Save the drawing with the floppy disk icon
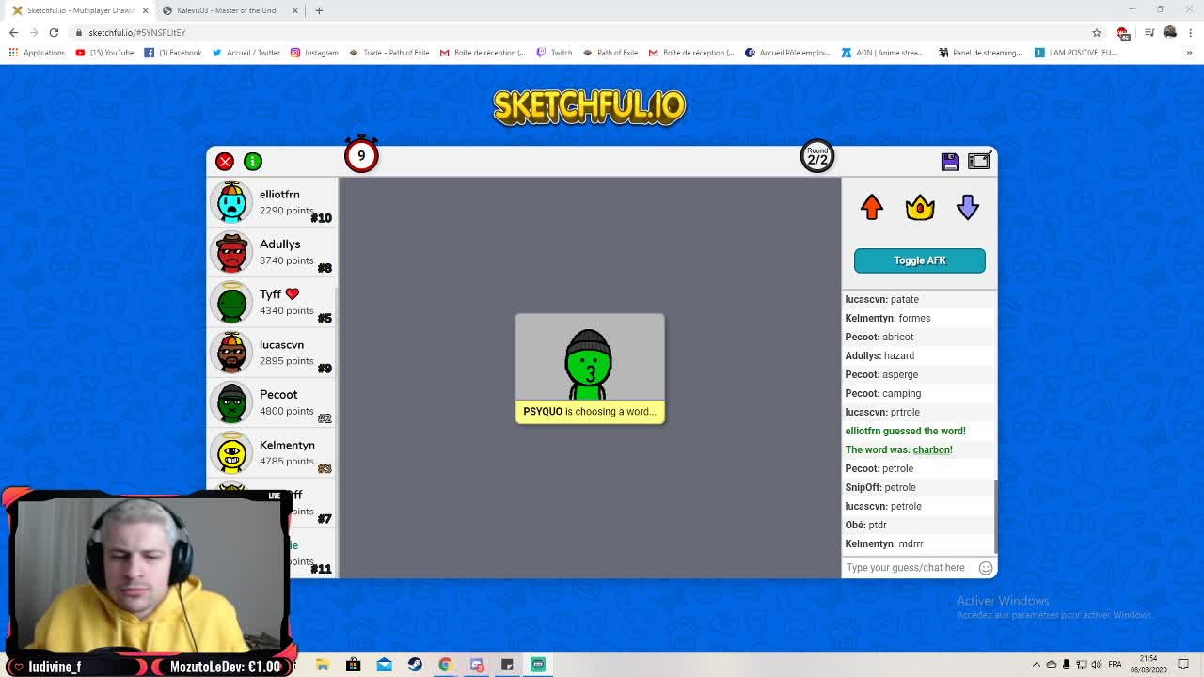Screen dimensions: 1204x677 tap(950, 162)
